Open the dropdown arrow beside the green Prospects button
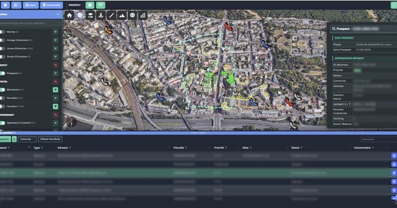The width and height of the screenshot is (397, 208). (x=14, y=139)
